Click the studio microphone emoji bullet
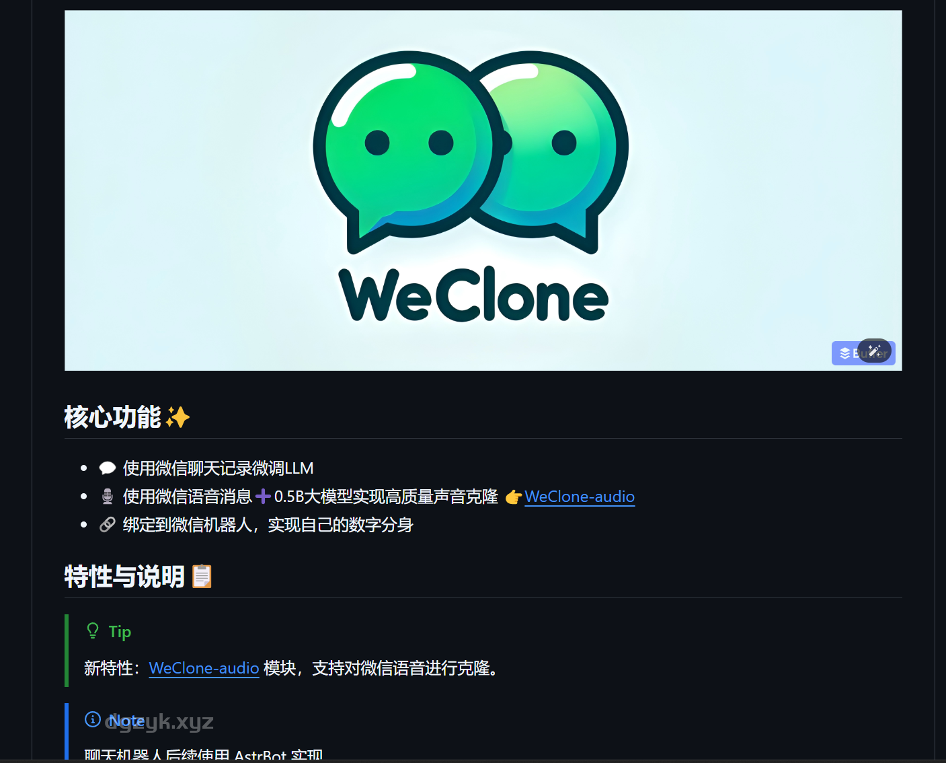The width and height of the screenshot is (946, 763). tap(108, 497)
